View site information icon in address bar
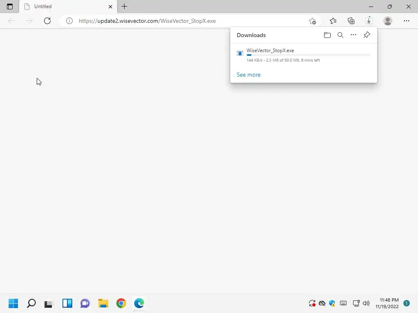Image resolution: width=418 pixels, height=313 pixels. (x=69, y=21)
